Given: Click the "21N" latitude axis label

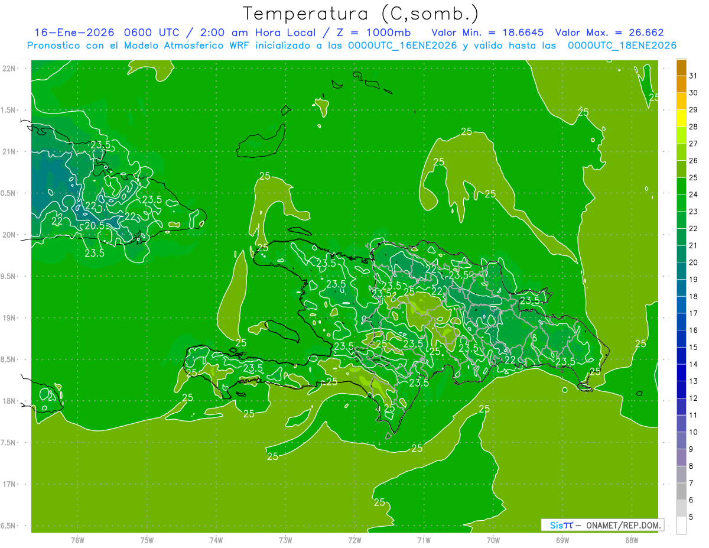Looking at the screenshot, I should coord(9,152).
